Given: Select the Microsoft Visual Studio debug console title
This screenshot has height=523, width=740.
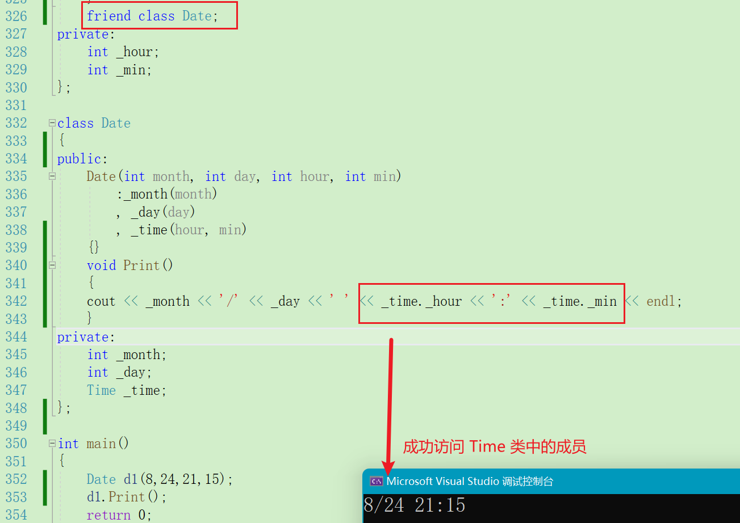Looking at the screenshot, I should coord(470,482).
